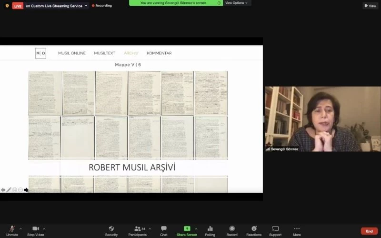This screenshot has height=238, width=381.
Task: Expand audio options arrow beside Unmute
Action: click(20, 228)
